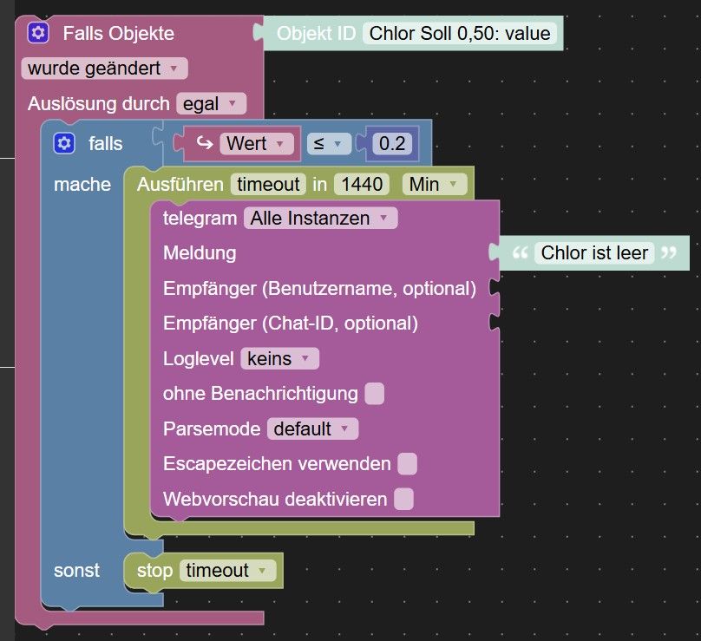Screen dimensions: 701x641
Task: Open the gear settings on Falls Objekte block
Action: [38, 33]
